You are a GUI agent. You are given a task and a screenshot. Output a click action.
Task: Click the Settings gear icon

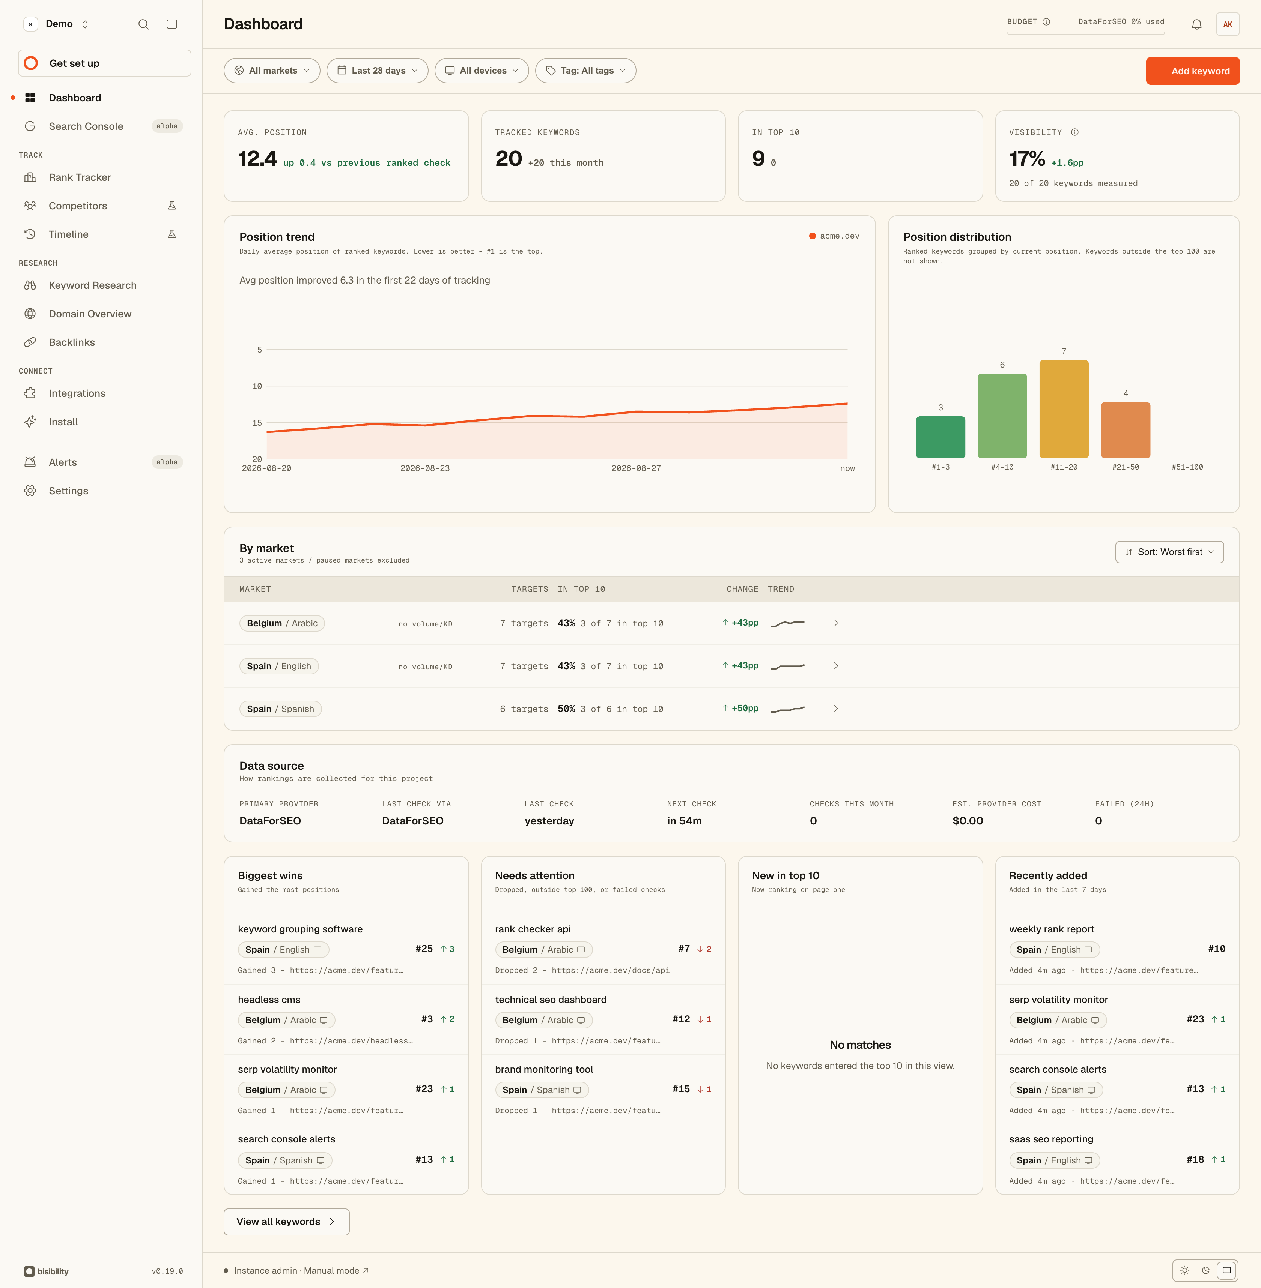pos(30,491)
